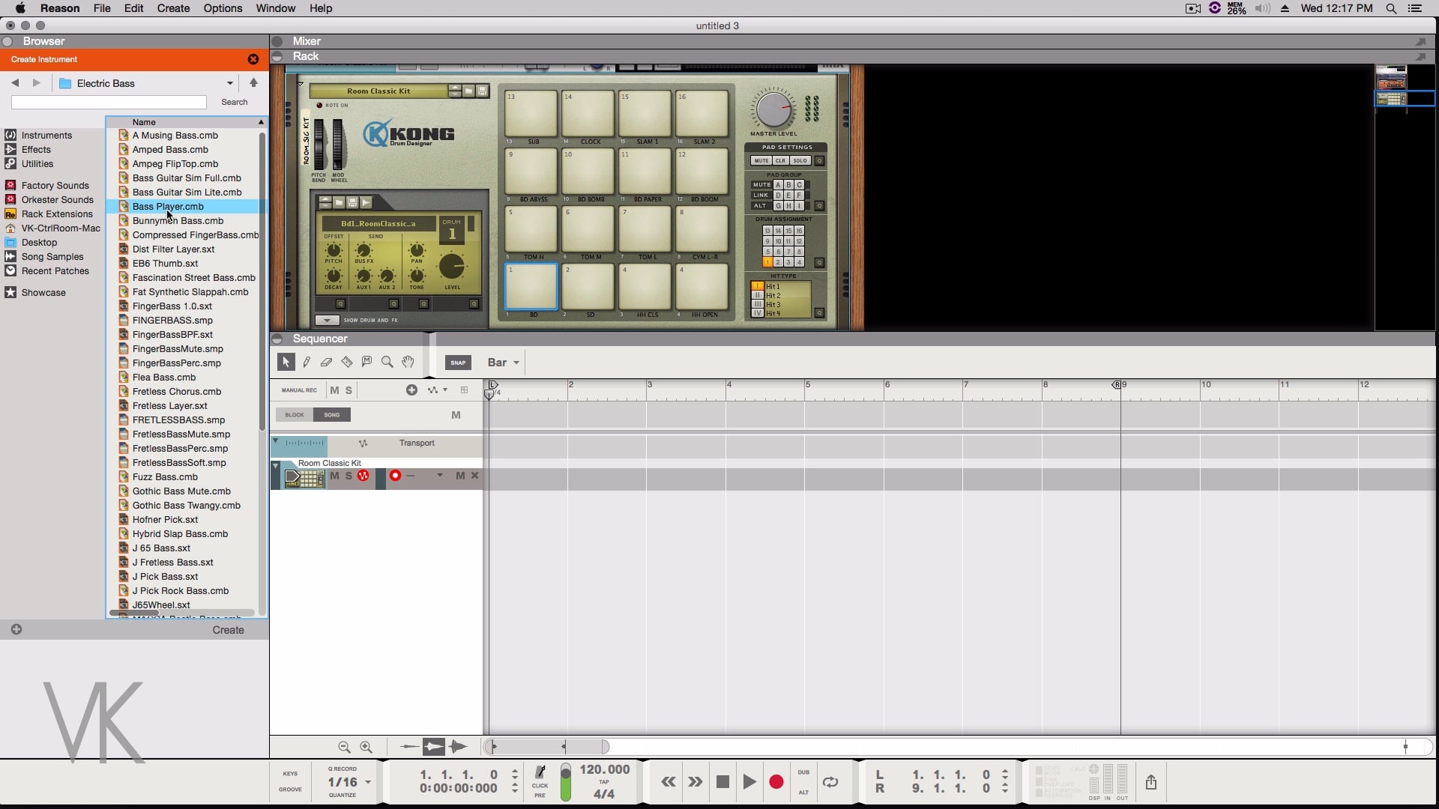The height and width of the screenshot is (809, 1439).
Task: Close the Create Instrument browser header
Action: (253, 59)
